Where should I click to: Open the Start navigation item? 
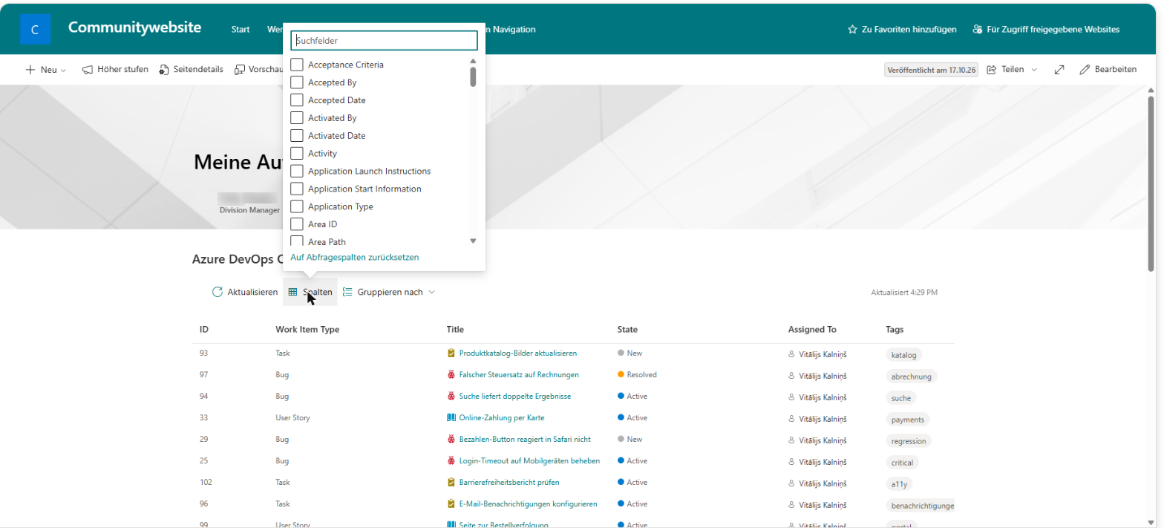tap(241, 30)
